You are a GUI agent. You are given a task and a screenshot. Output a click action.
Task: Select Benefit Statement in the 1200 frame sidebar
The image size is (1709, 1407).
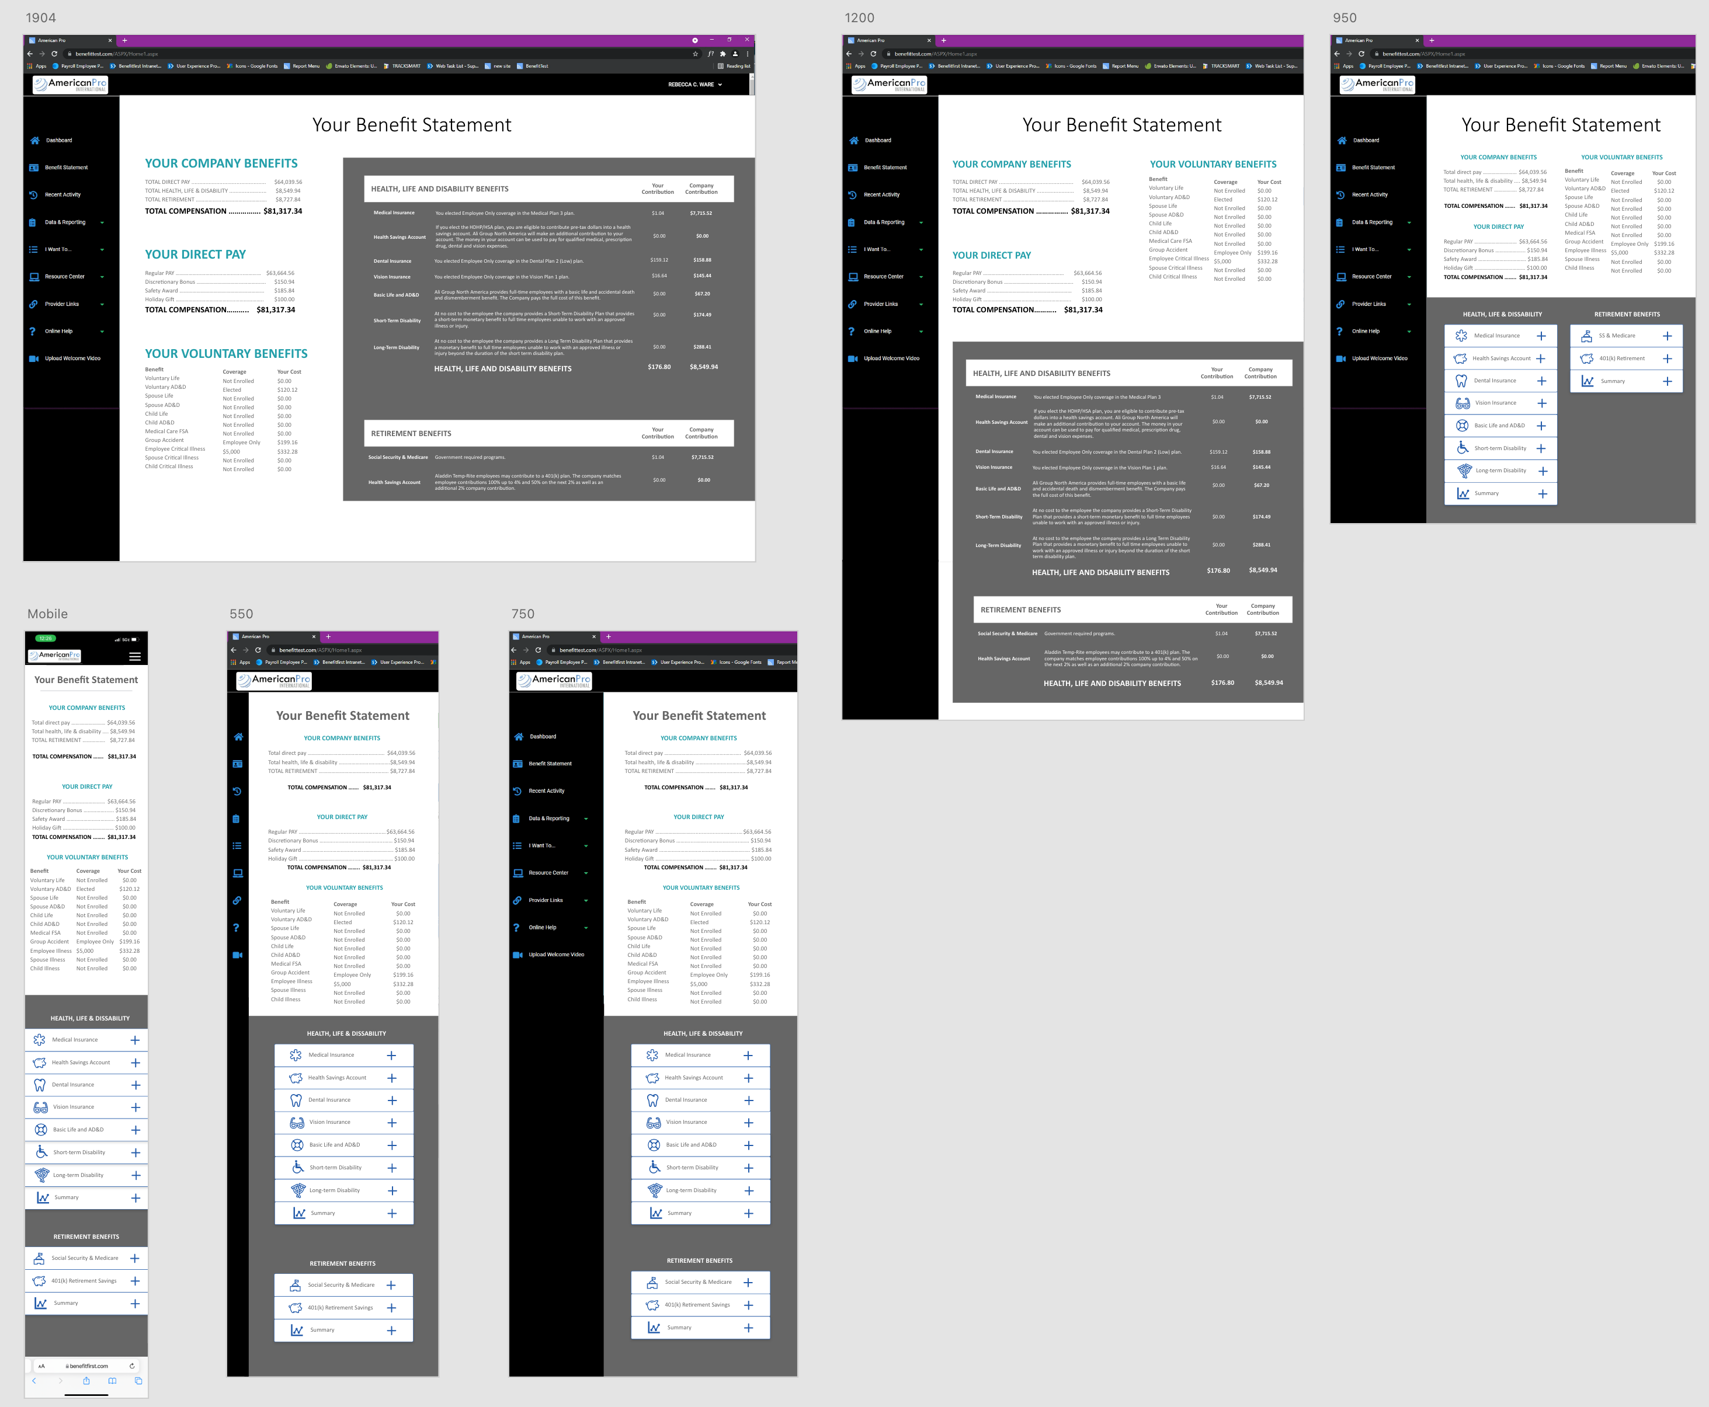coord(884,168)
